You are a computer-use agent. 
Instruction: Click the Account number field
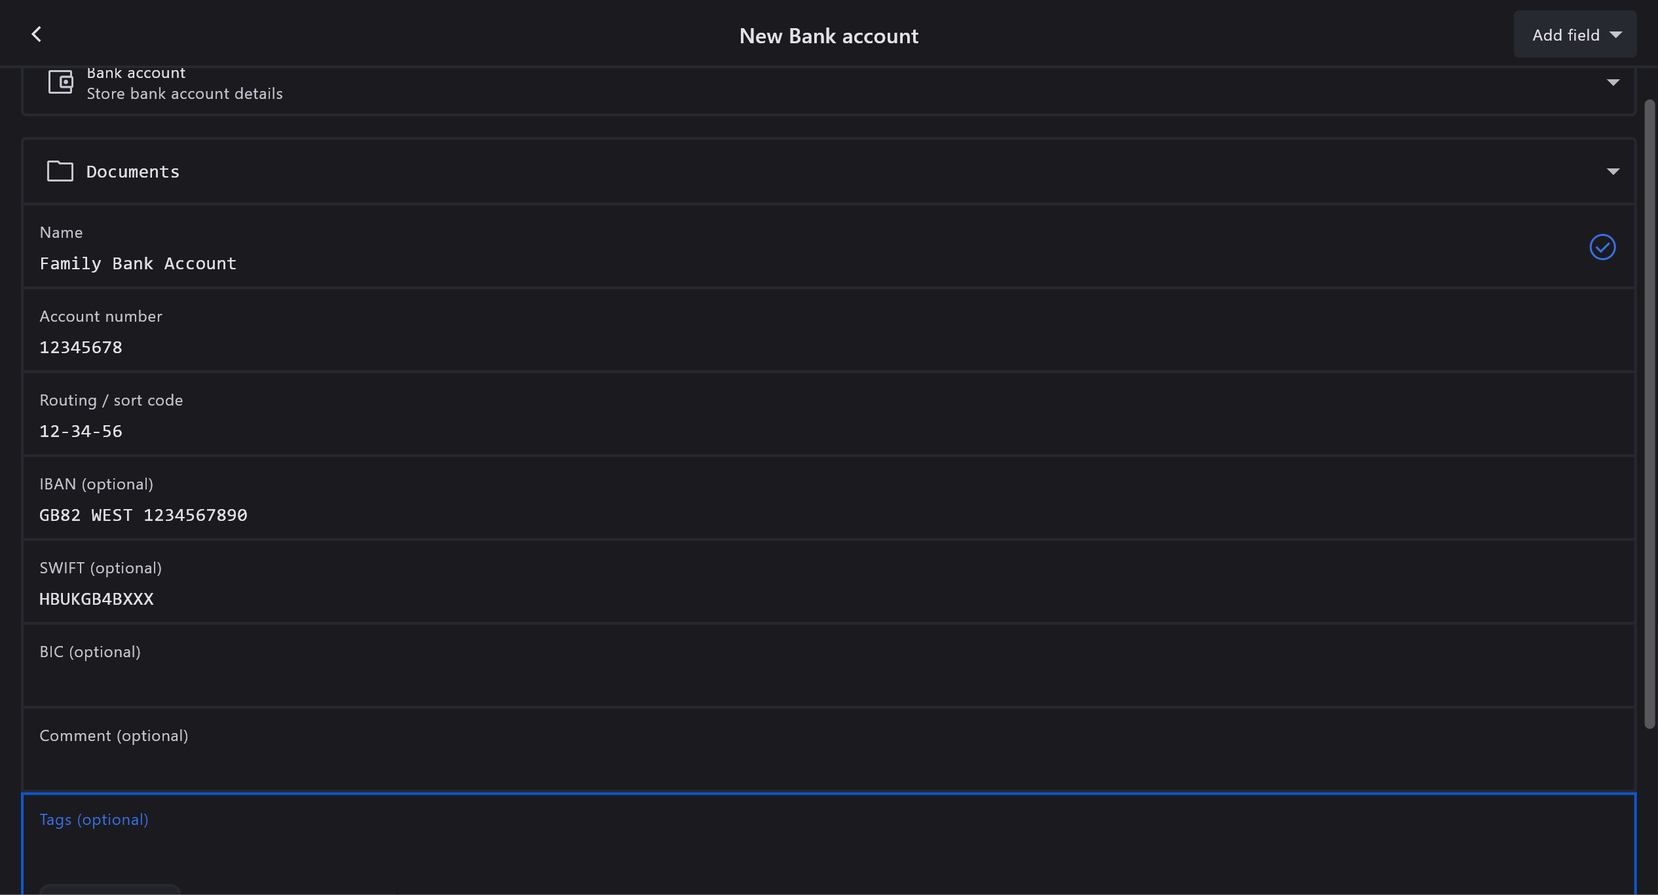pos(786,347)
